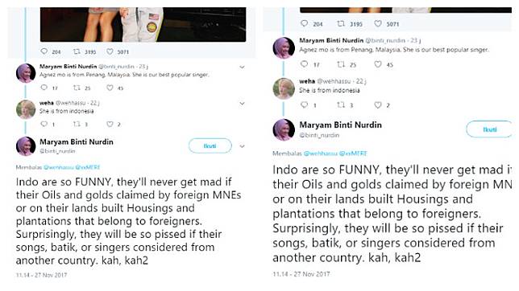Open comment thread with 204 replies on left
519x291 pixels.
pos(44,51)
